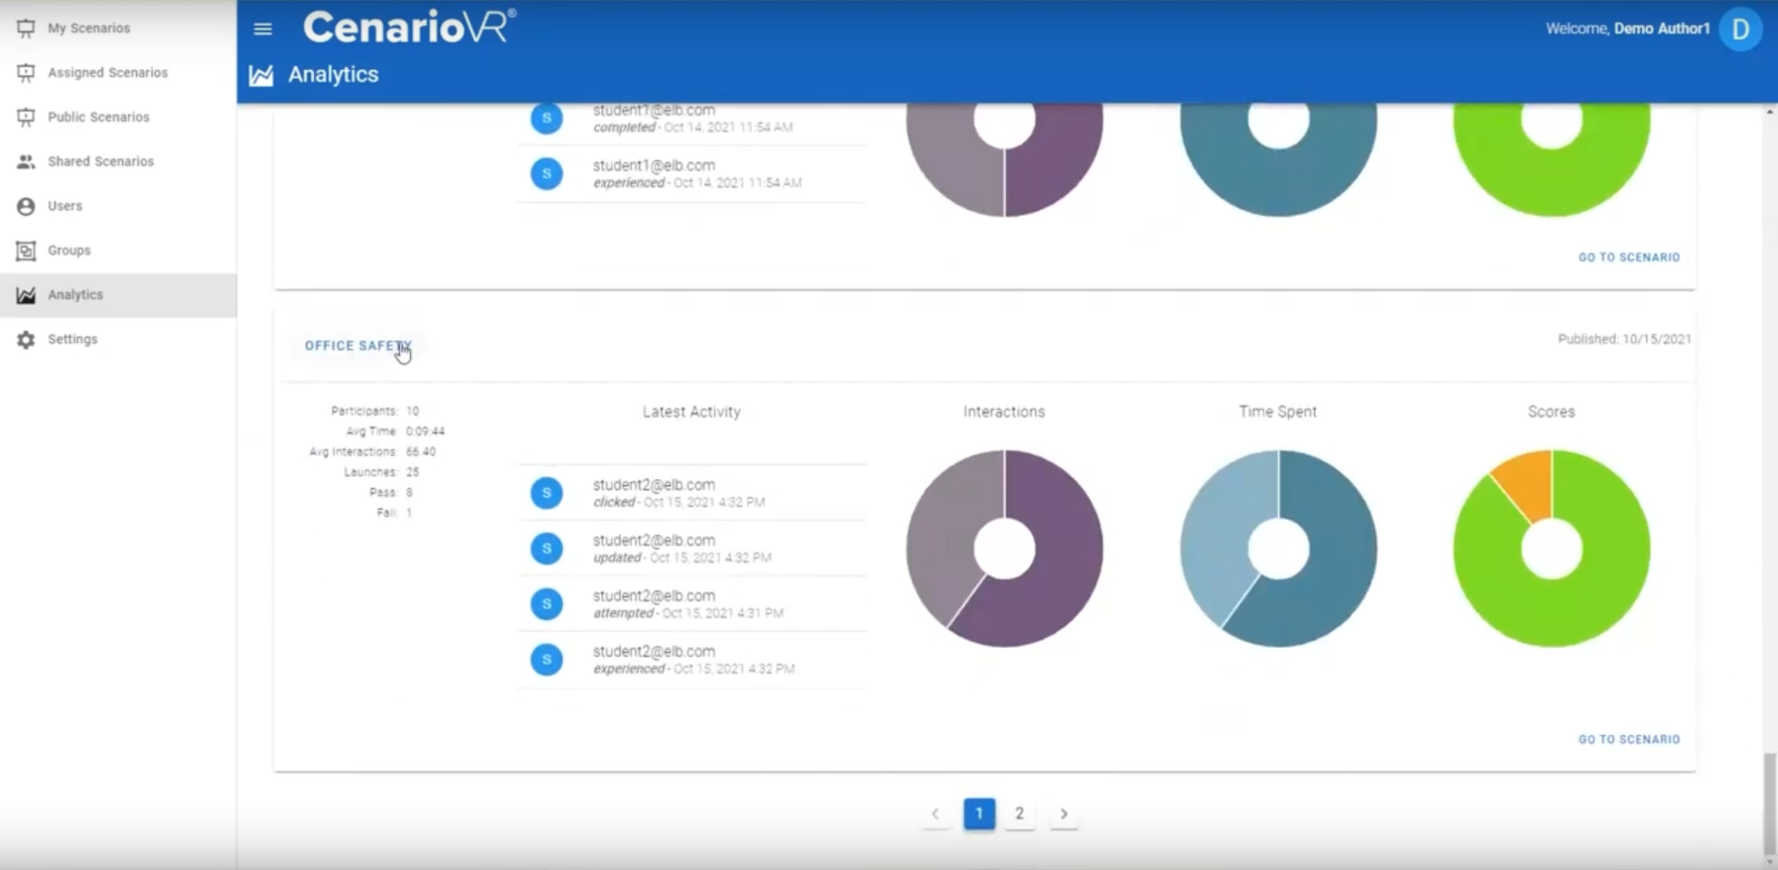Select page 1 in pagination

(x=979, y=814)
